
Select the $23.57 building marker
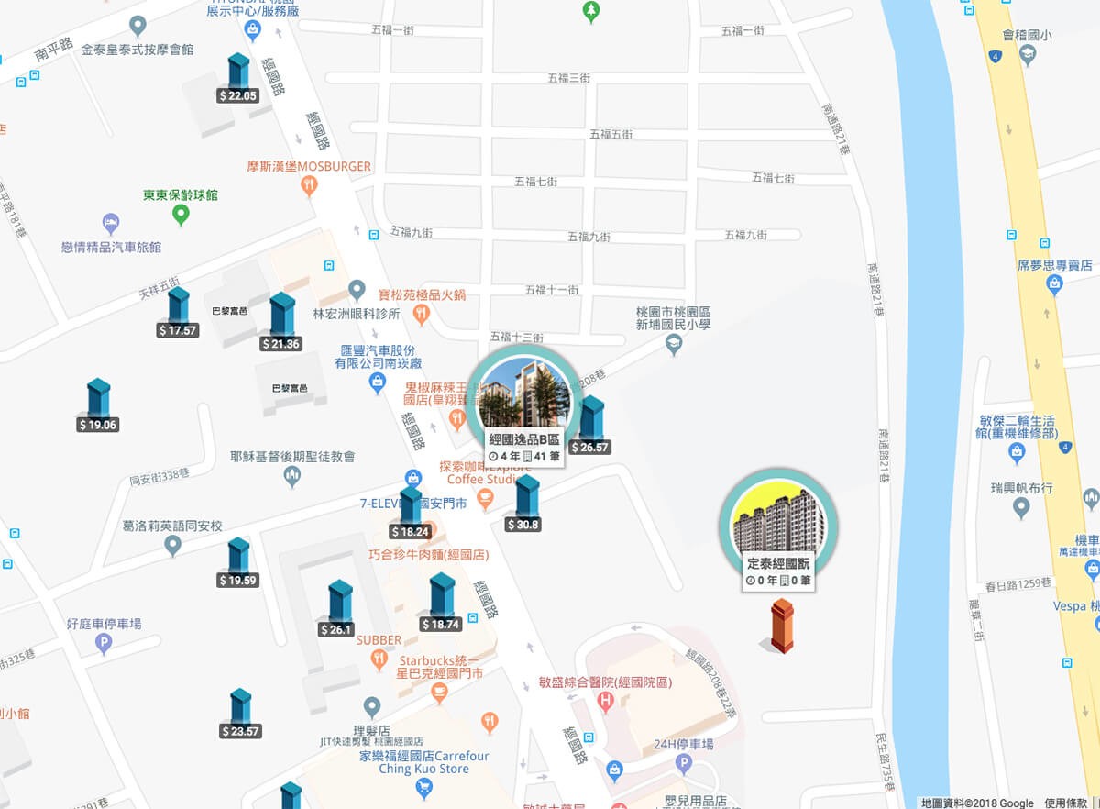coord(240,714)
